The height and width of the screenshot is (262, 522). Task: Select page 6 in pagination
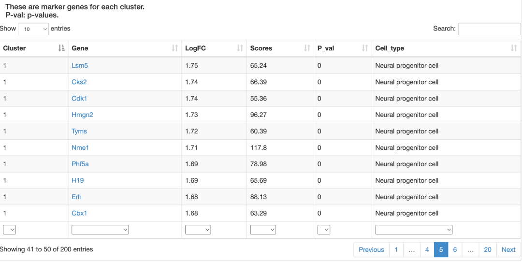pyautogui.click(x=455, y=250)
